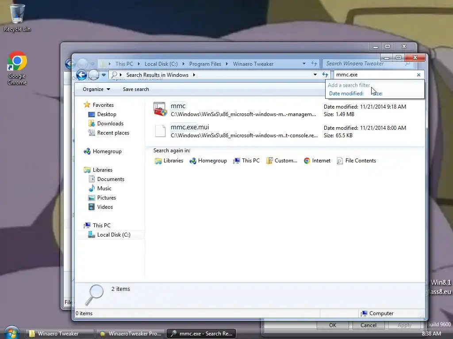Open recent locations dropdown beside Forward arrow
Screen dimensions: 453x339
point(104,75)
